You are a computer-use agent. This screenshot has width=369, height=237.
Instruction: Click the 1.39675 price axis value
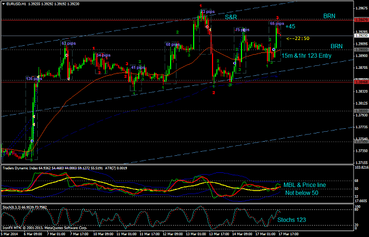[361, 8]
